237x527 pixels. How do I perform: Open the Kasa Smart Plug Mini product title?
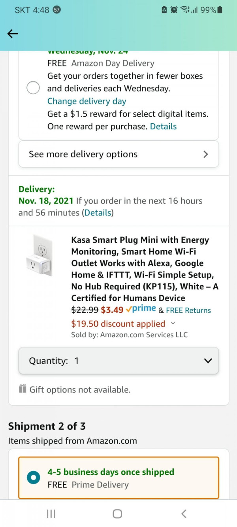coord(145,269)
